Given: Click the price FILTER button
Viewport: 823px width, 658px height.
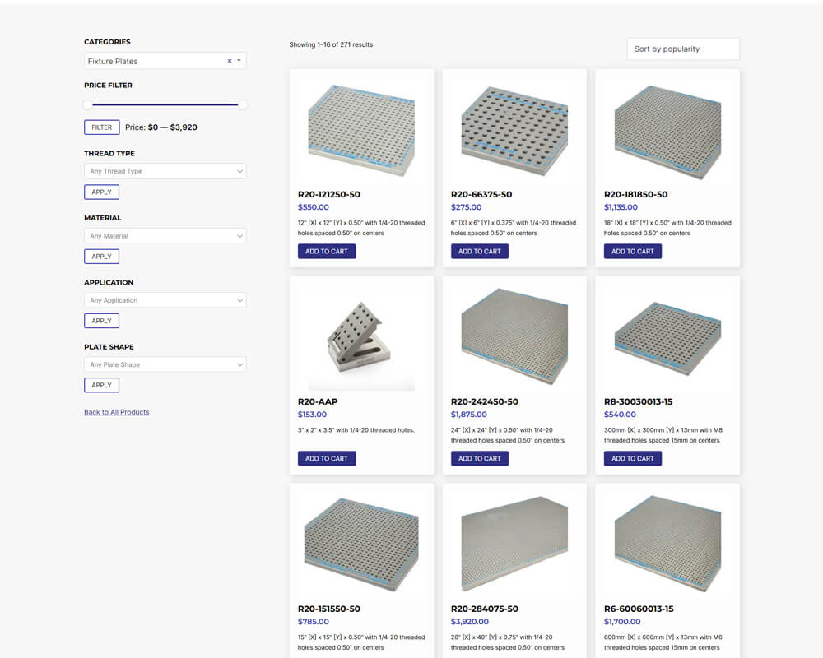Looking at the screenshot, I should point(101,127).
